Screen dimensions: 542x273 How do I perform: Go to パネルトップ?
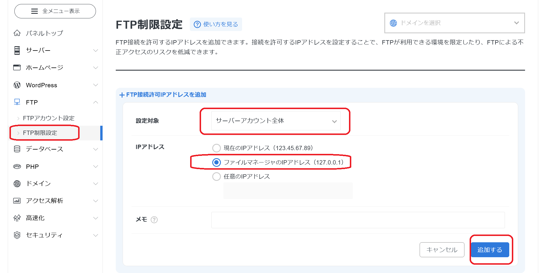pyautogui.click(x=45, y=33)
